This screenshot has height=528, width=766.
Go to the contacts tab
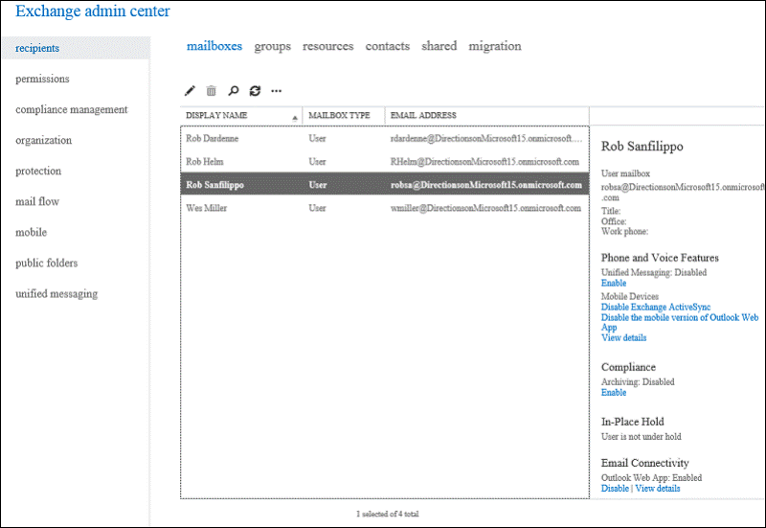[388, 46]
